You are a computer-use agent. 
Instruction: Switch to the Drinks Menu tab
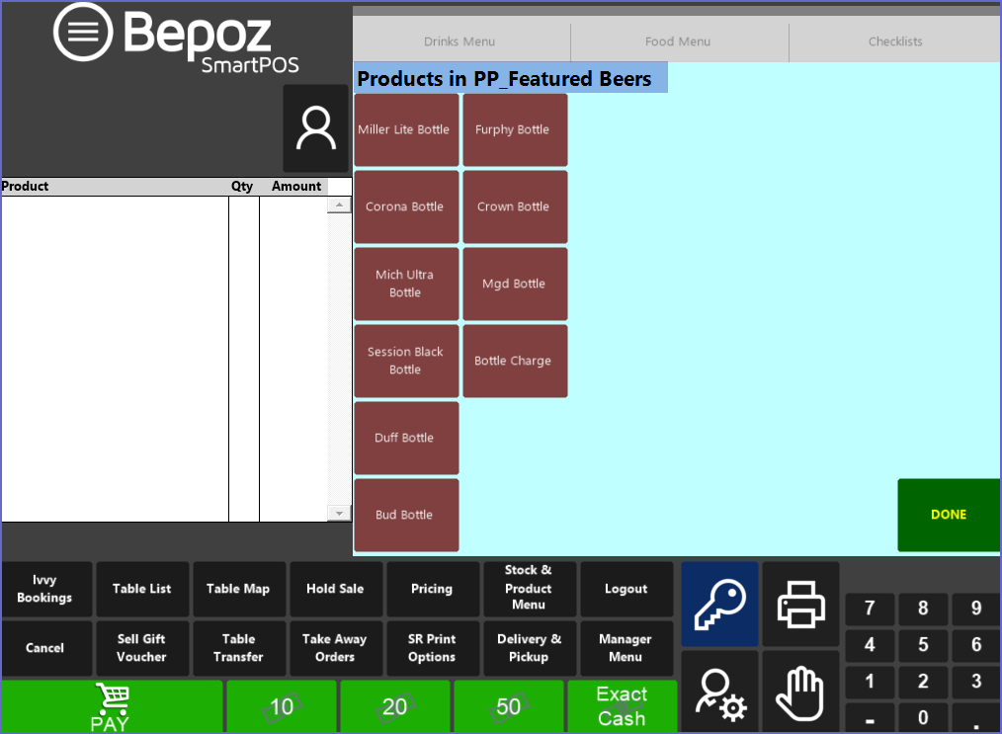pos(459,41)
